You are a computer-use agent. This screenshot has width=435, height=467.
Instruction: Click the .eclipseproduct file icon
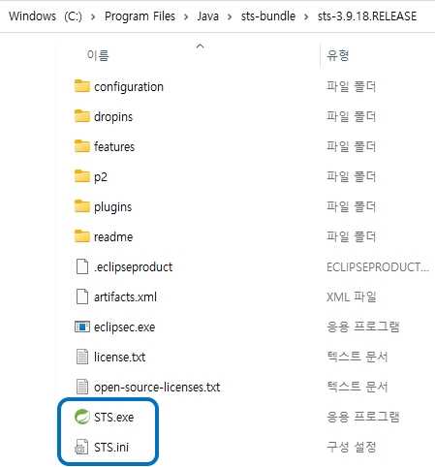coord(81,266)
